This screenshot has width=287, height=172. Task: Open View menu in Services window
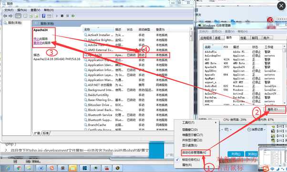tap(35, 10)
